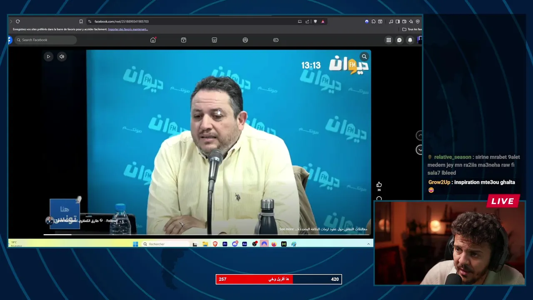Viewport: 533px width, 300px height.
Task: Open Adobe Premiere Pro from taskbar
Action: pyautogui.click(x=225, y=244)
